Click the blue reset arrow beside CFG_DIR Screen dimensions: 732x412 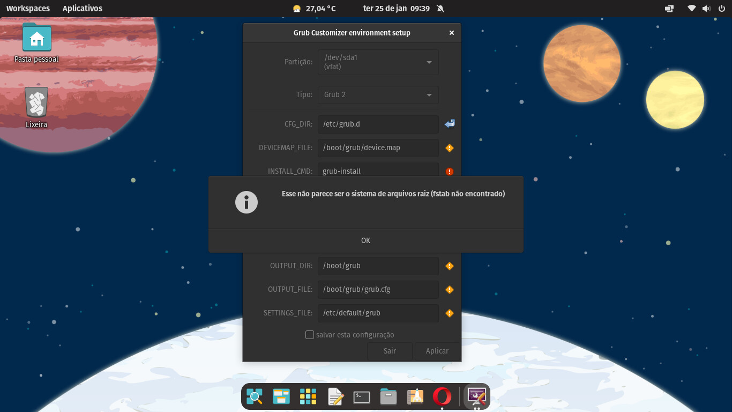(450, 124)
